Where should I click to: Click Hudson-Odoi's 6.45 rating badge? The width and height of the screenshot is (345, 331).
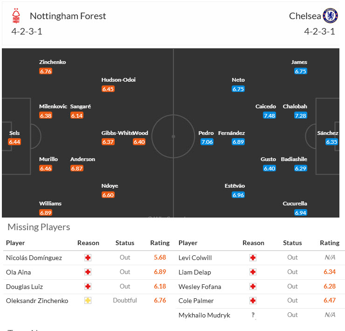[108, 89]
